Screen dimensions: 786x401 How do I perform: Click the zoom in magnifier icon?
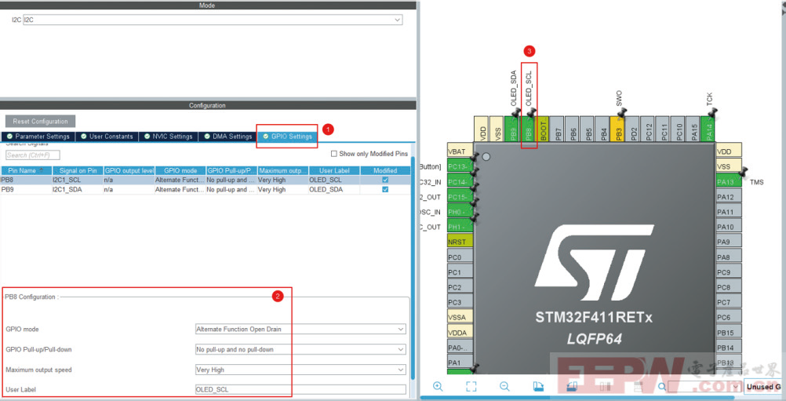click(x=438, y=386)
